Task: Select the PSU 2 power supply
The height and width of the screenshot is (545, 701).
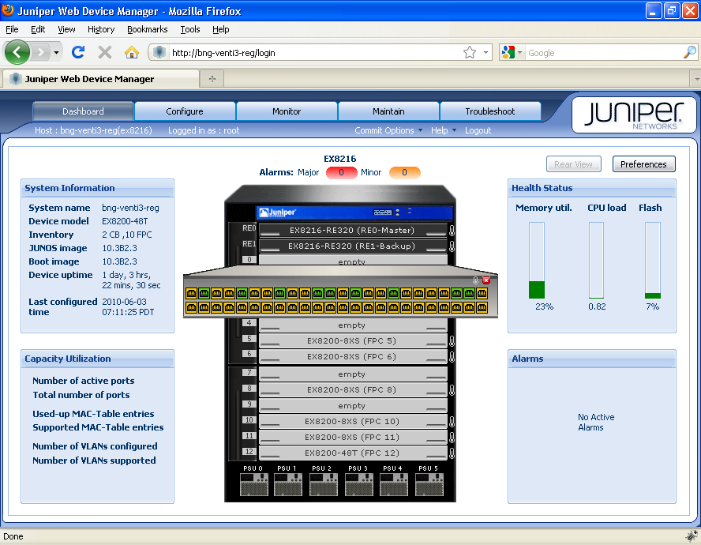Action: click(x=323, y=485)
